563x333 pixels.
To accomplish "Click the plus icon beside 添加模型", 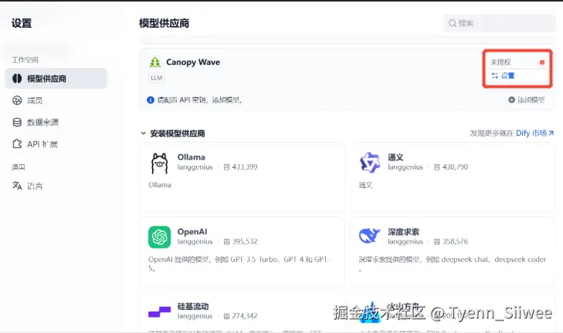I will 512,99.
